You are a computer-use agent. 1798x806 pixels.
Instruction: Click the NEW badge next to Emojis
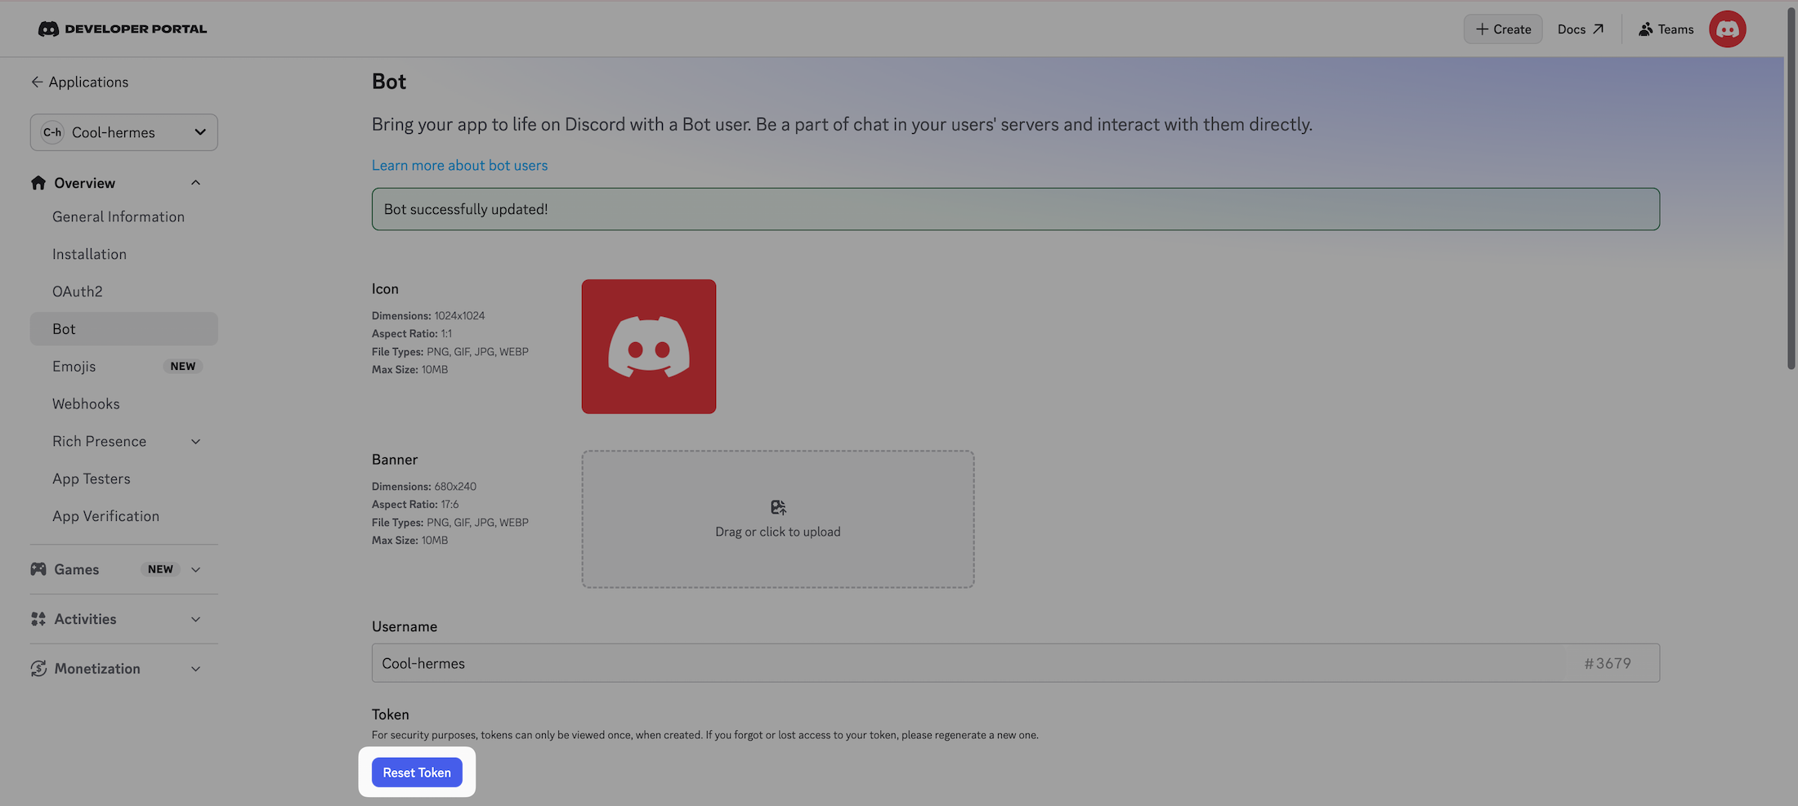(x=183, y=367)
